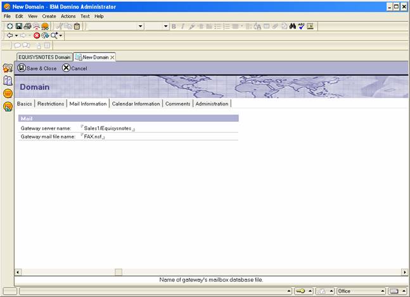Open the Text menu
Screen dimensions: 410x297
pos(85,16)
